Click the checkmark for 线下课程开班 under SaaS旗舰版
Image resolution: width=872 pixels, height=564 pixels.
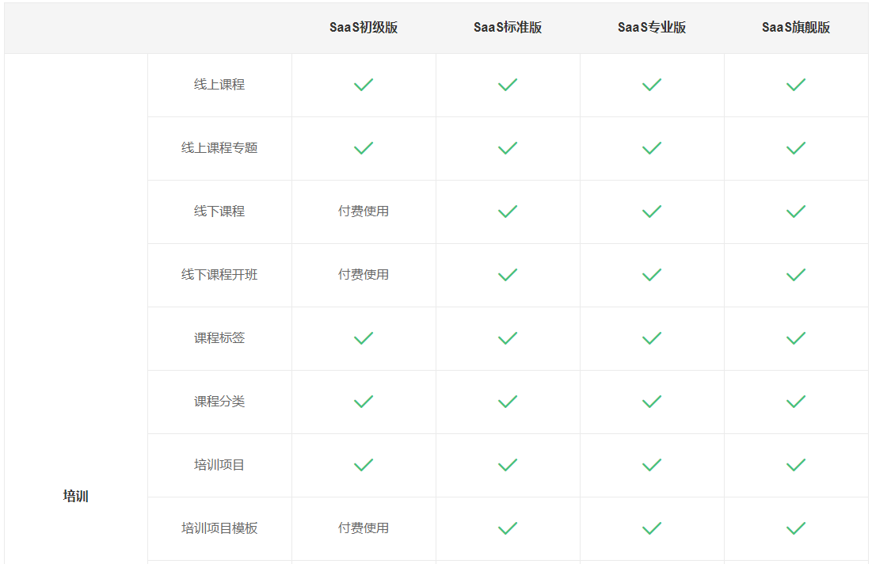[795, 275]
